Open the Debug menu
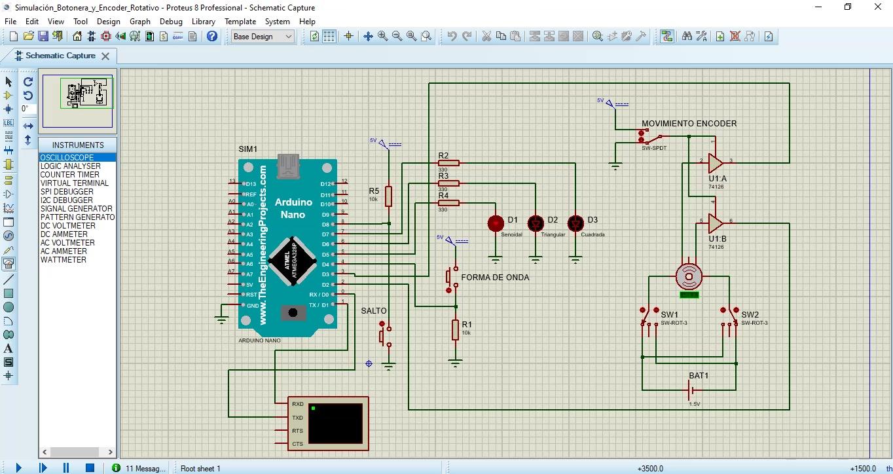Screen dimensions: 893x474 click(x=171, y=21)
